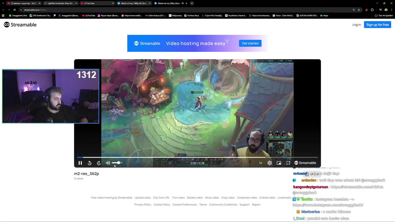This screenshot has height=222, width=395.
Task: Click Embed video footer link
Action: coord(267,198)
